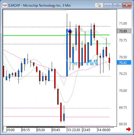
Task: Click the 05:30 time axis label
Action: 41,130
